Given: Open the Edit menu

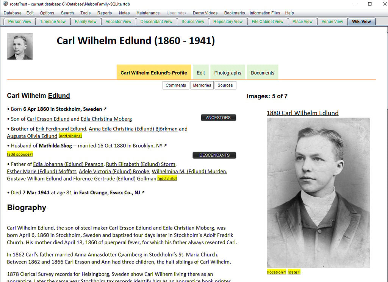Looking at the screenshot, I should (30, 13).
